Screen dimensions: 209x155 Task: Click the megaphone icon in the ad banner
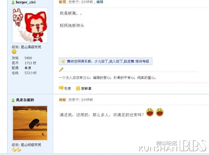point(63,61)
